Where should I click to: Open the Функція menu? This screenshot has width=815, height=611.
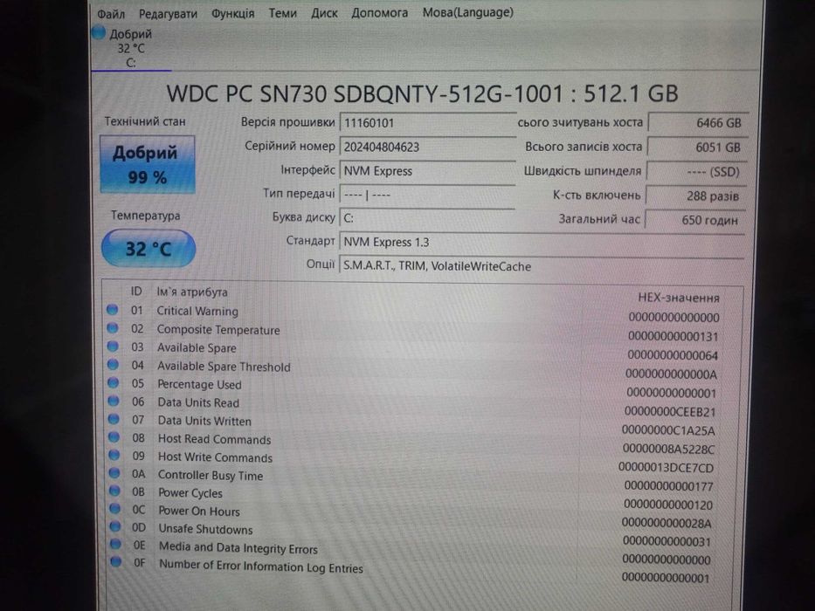[x=233, y=13]
